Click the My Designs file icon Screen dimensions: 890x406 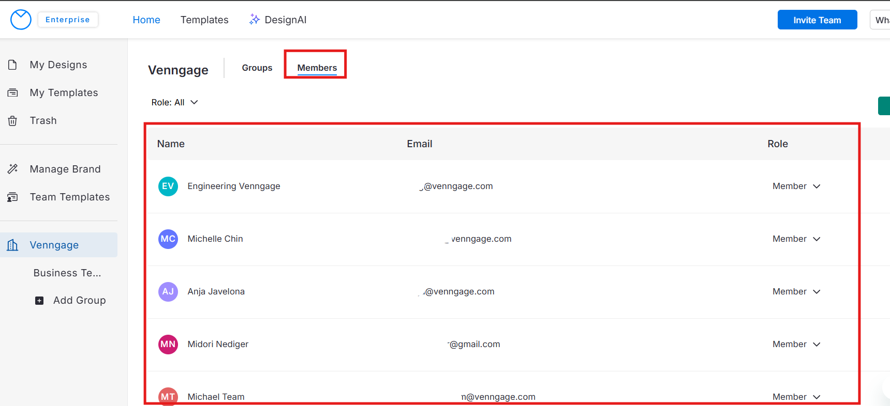pyautogui.click(x=12, y=65)
